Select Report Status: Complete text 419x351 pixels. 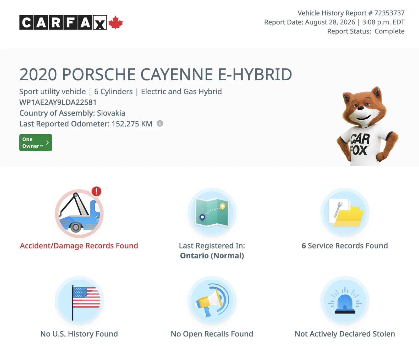[366, 31]
